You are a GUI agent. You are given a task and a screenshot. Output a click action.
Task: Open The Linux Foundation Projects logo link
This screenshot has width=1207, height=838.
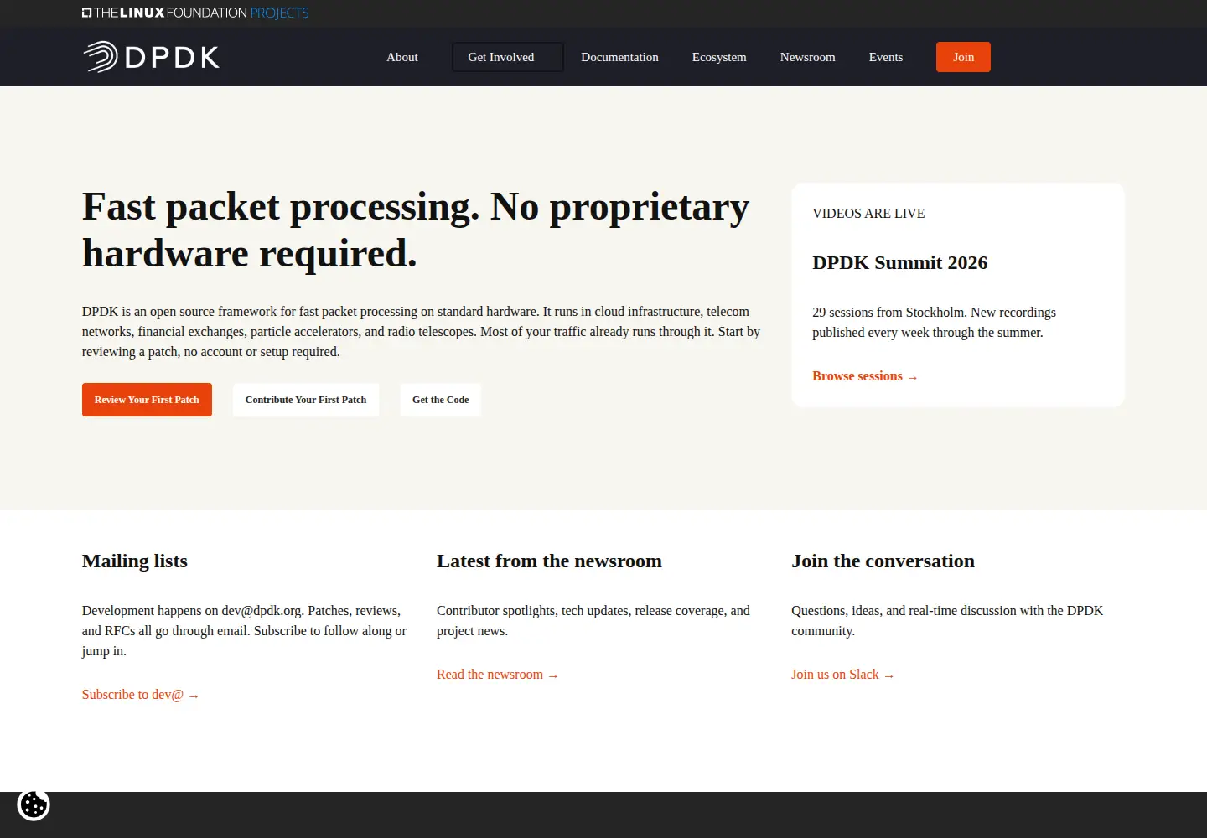click(195, 13)
